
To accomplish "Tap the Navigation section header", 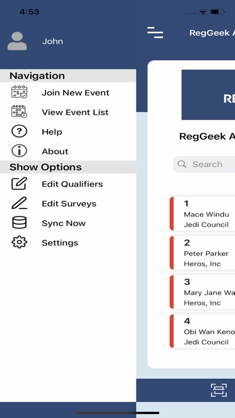I will click(x=68, y=76).
